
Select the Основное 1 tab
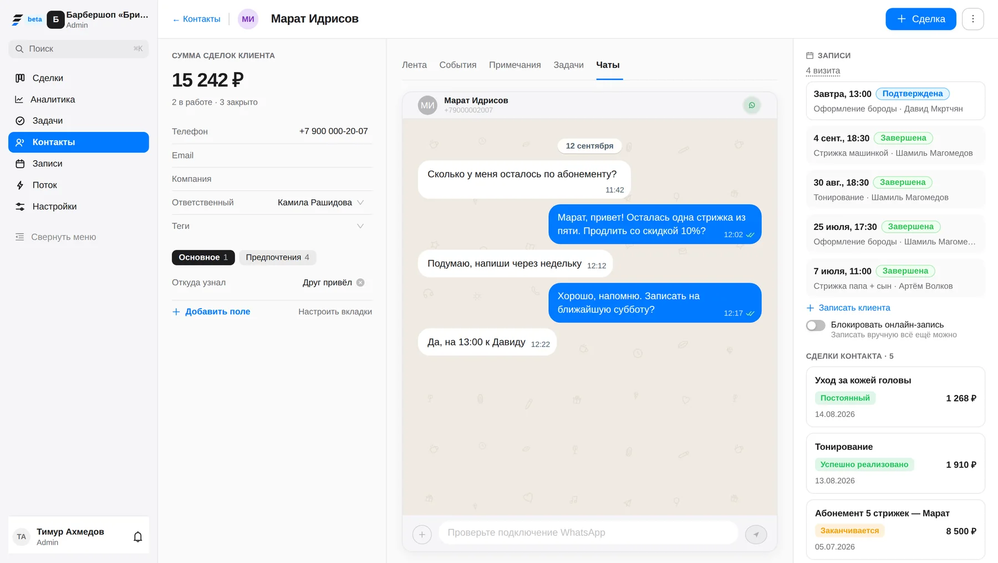(203, 257)
